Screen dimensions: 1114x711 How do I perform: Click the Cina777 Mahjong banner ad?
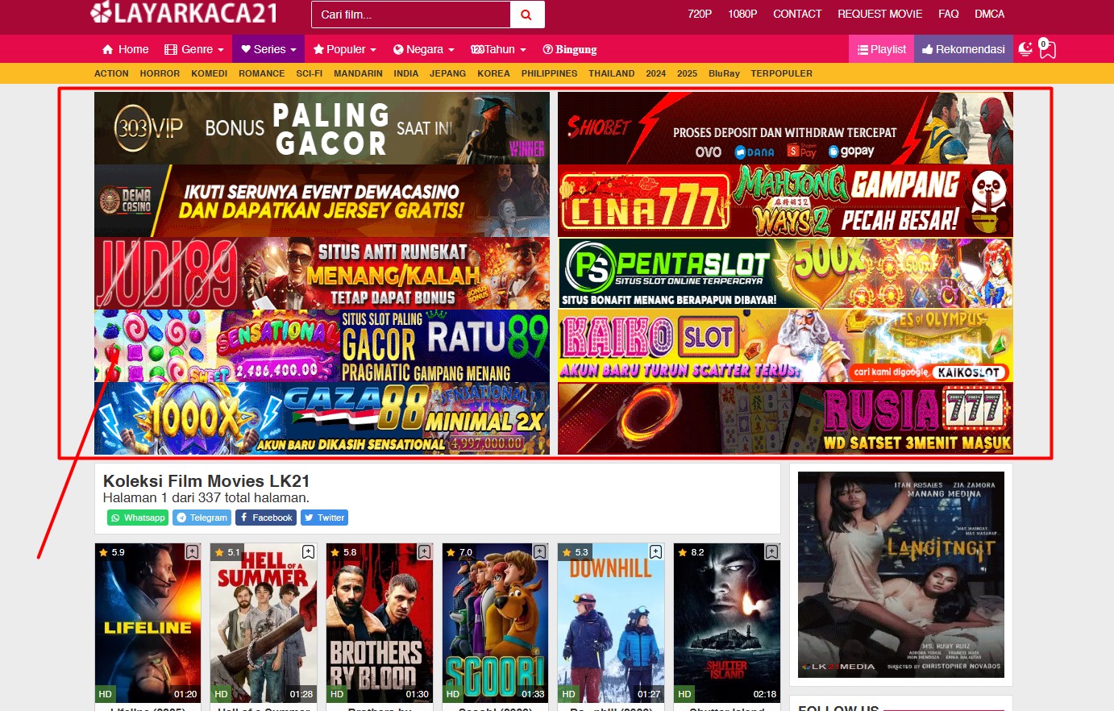pos(785,201)
